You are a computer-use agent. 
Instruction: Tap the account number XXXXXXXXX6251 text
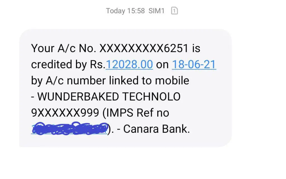pyautogui.click(x=144, y=49)
